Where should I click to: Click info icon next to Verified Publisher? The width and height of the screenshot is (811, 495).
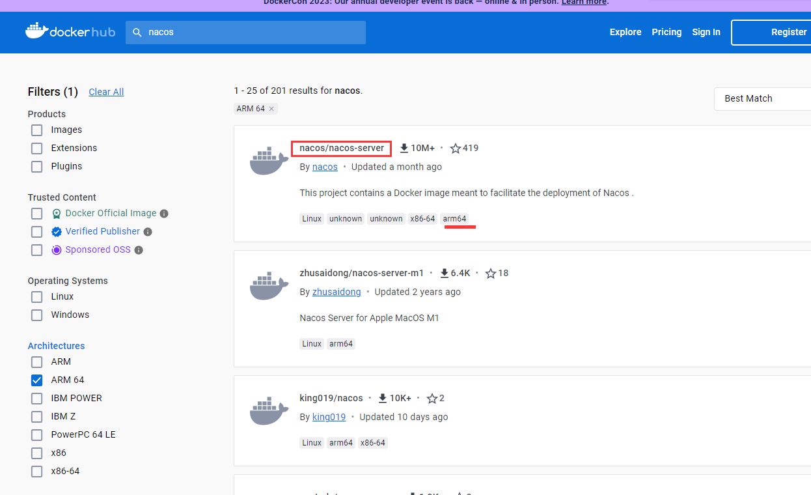(x=148, y=232)
